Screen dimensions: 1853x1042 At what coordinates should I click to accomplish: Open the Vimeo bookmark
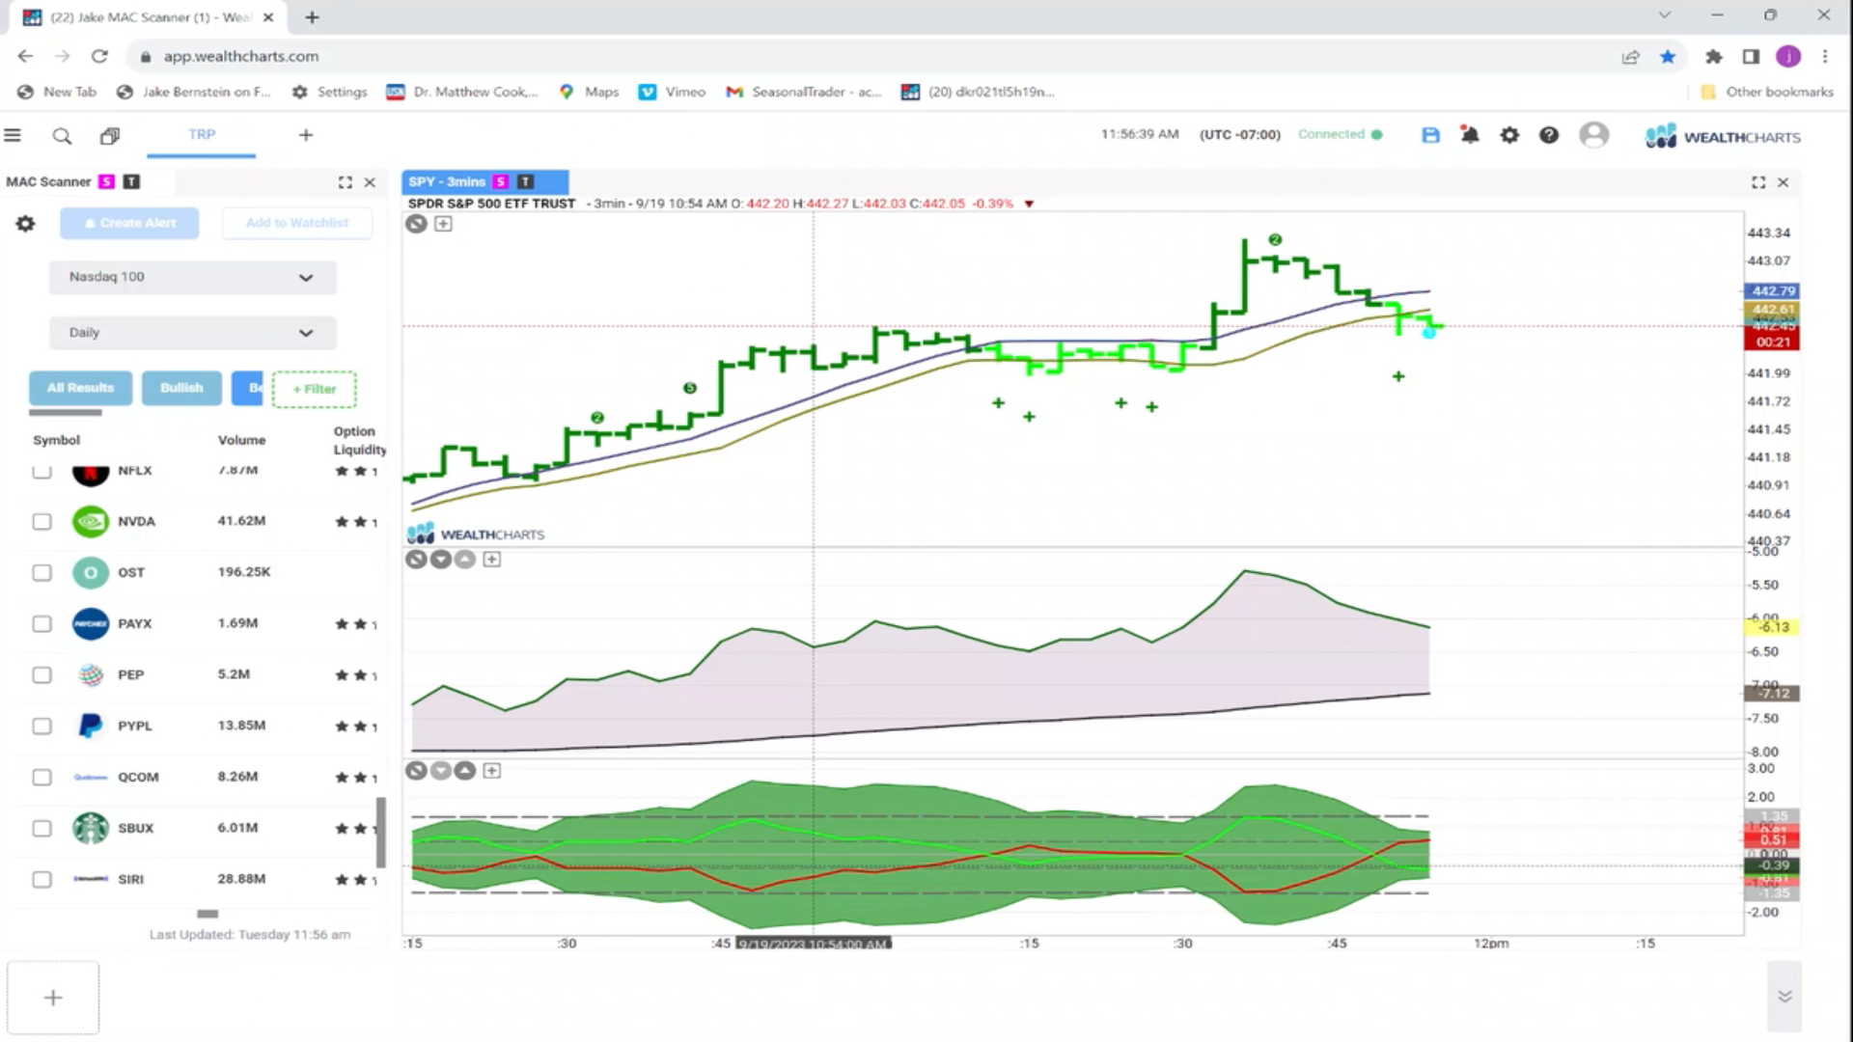tap(672, 92)
